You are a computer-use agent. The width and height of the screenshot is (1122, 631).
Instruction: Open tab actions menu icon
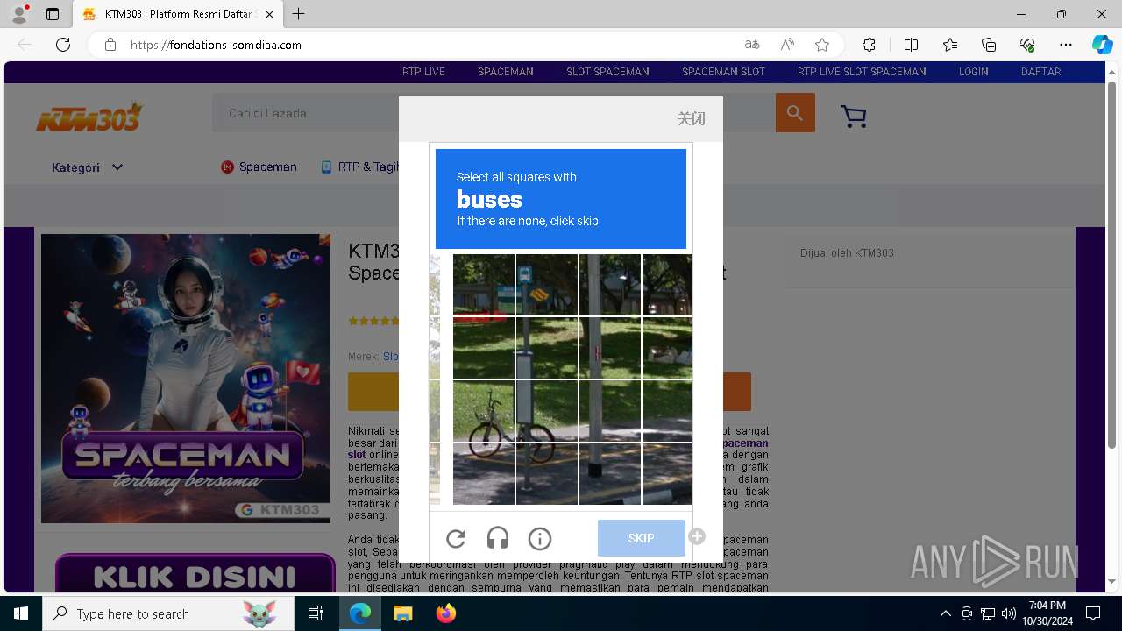click(x=53, y=14)
